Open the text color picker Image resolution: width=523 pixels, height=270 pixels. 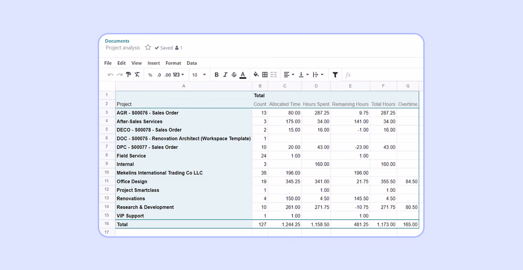pos(243,75)
